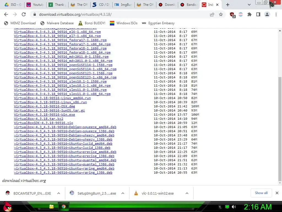Open the Egyptian Embassy bookmark
Viewport: 282px width, 212px height.
pos(158,23)
